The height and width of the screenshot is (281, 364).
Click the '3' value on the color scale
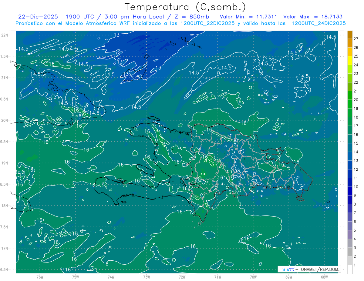pyautogui.click(x=355, y=248)
